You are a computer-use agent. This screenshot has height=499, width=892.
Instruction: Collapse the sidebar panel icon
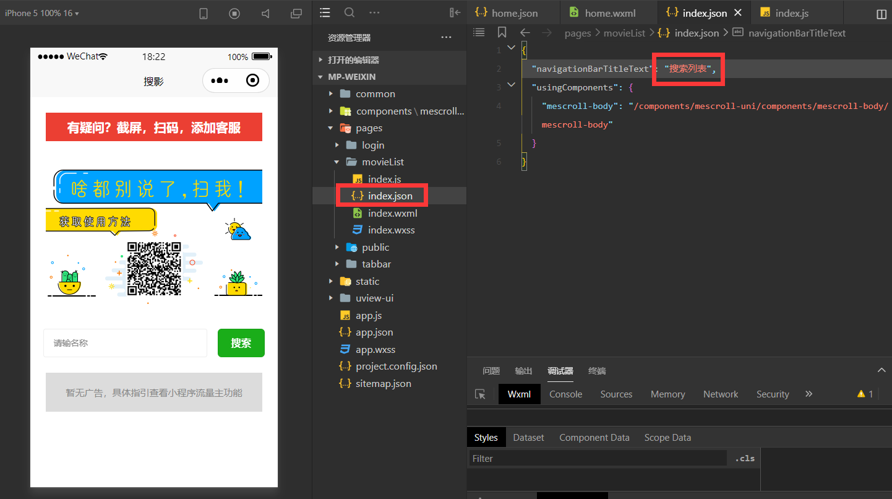(x=455, y=12)
